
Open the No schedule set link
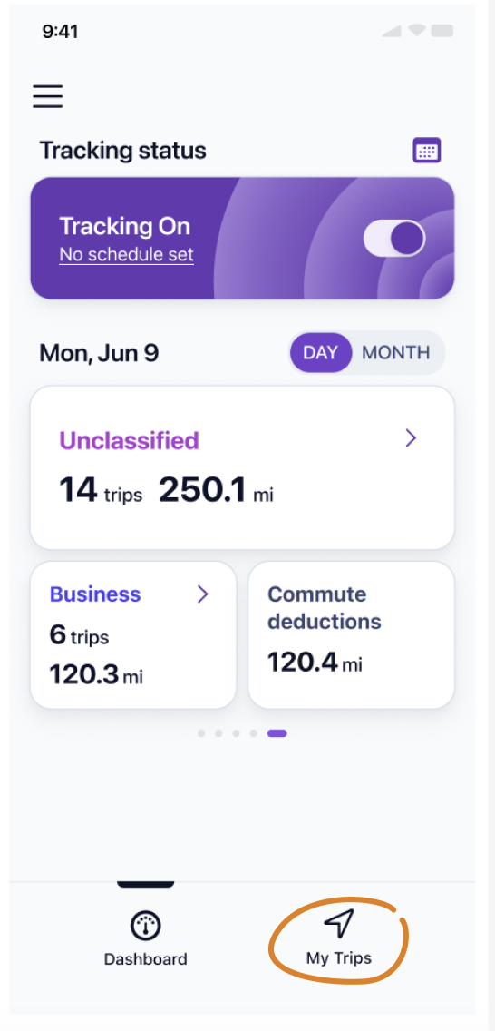pyautogui.click(x=127, y=254)
